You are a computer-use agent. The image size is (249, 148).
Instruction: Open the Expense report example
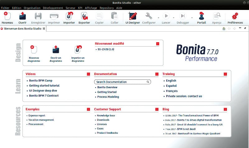pos(37,115)
